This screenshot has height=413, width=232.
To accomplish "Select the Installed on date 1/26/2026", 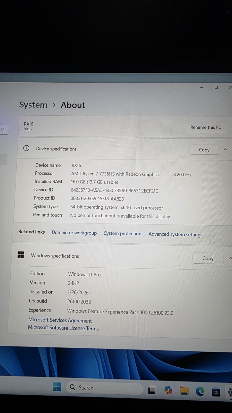I will pyautogui.click(x=78, y=292).
